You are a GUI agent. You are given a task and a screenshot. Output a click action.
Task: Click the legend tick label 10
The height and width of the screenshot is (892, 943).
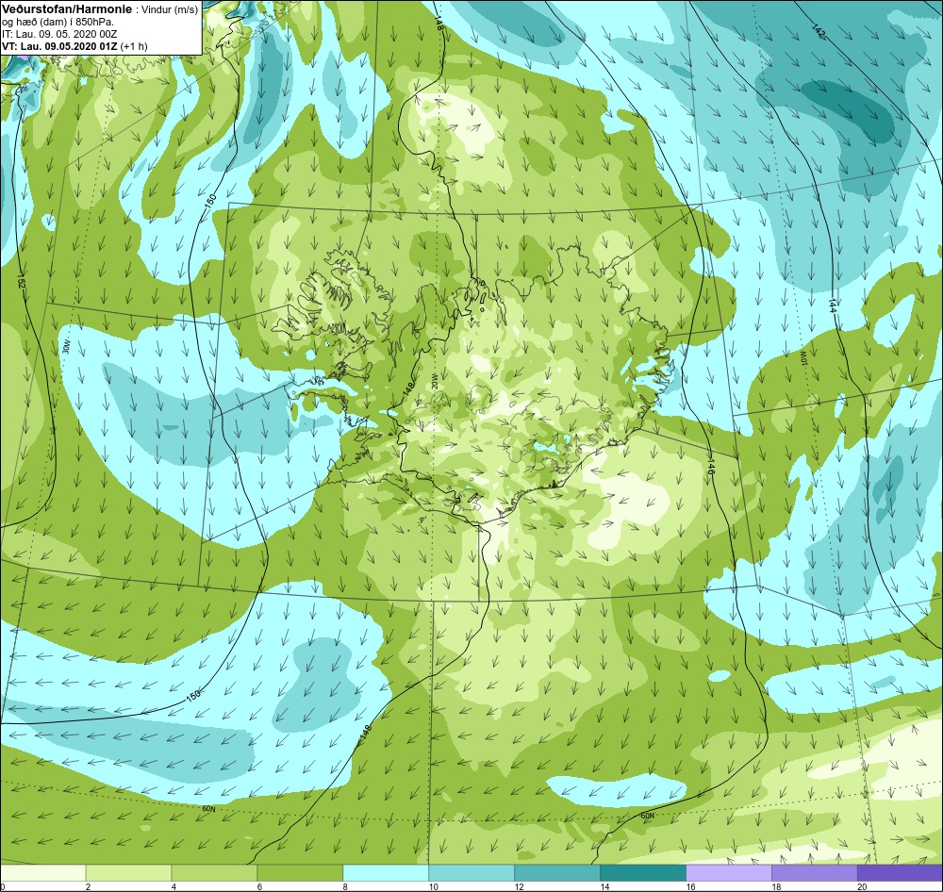pyautogui.click(x=433, y=886)
